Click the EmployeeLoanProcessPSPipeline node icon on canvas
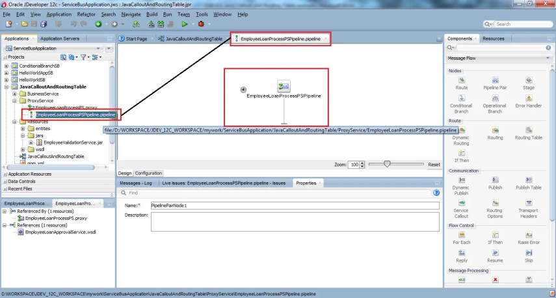The image size is (556, 298). coord(284,86)
